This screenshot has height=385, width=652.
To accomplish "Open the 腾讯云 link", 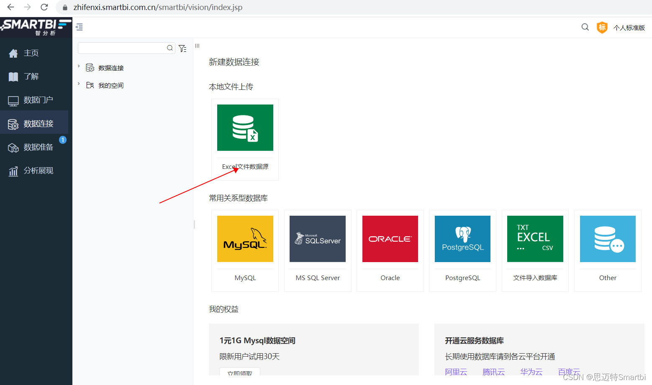I will coord(493,372).
